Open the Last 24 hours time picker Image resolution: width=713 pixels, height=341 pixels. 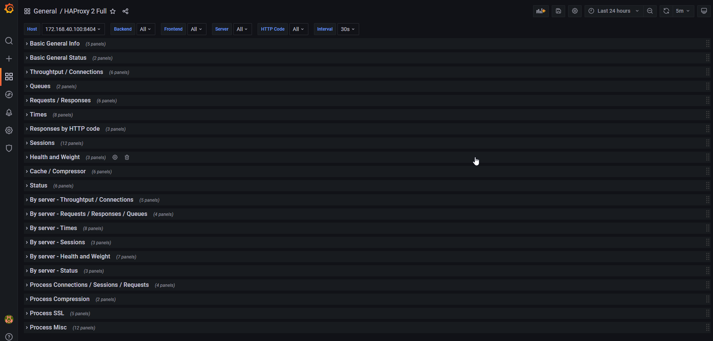pyautogui.click(x=614, y=11)
